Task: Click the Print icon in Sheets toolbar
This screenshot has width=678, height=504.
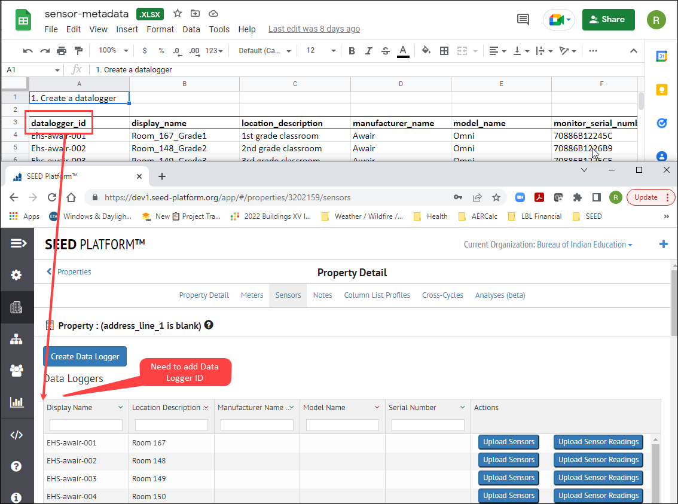Action: pos(62,50)
